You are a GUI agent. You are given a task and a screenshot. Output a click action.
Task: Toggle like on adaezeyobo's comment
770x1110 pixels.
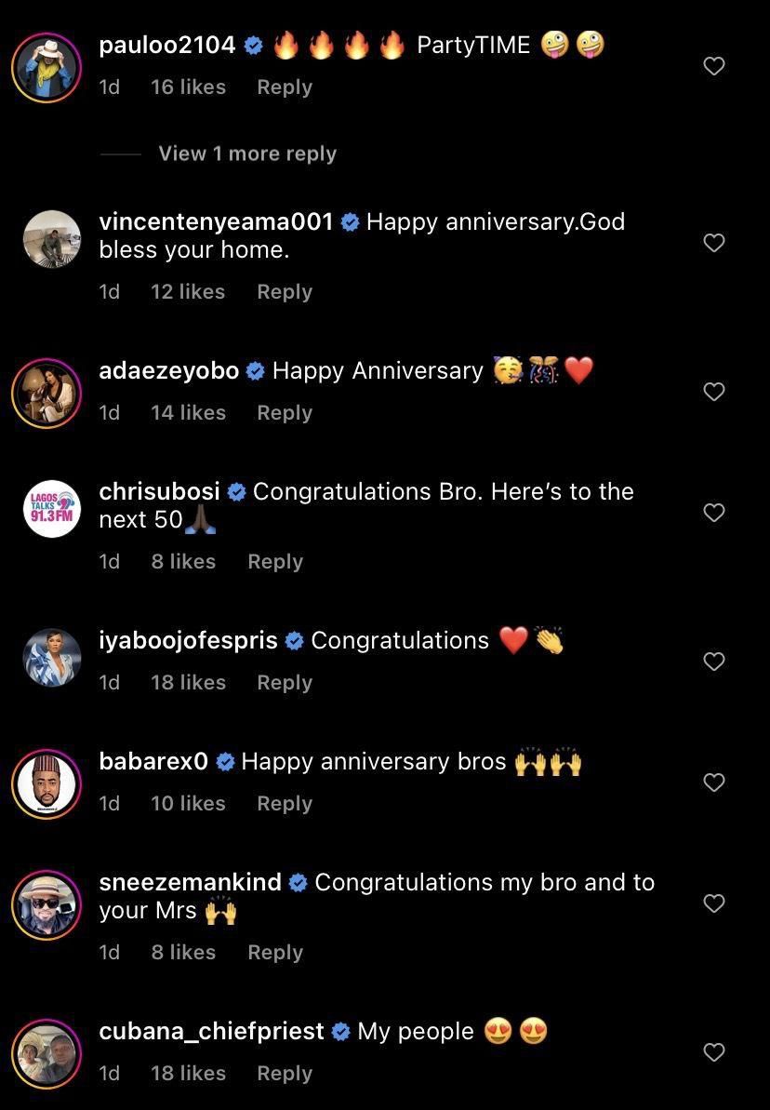click(714, 392)
